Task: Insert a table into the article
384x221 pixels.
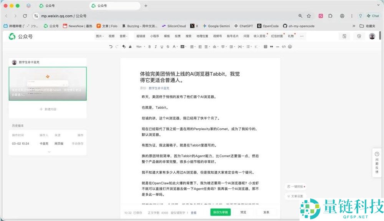Action: tap(265, 47)
